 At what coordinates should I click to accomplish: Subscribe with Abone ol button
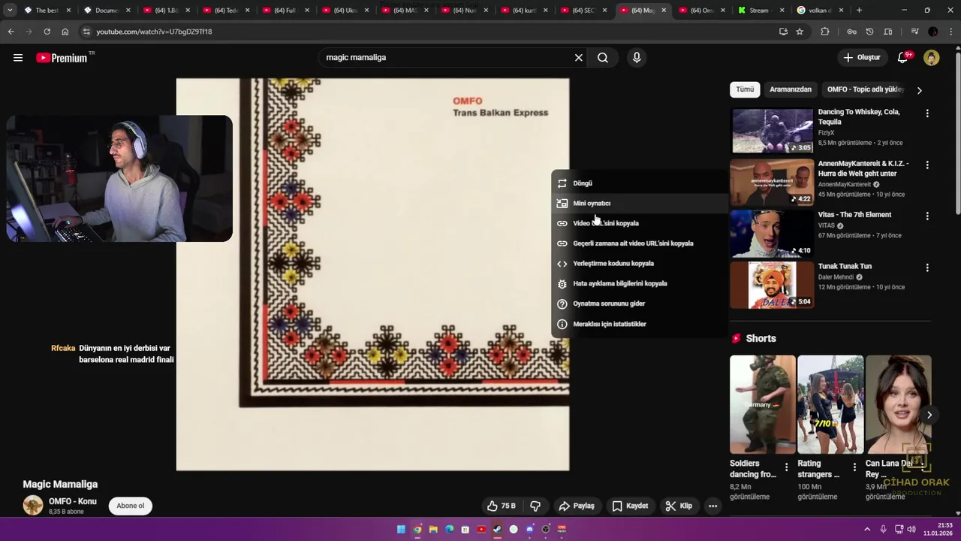coord(131,506)
